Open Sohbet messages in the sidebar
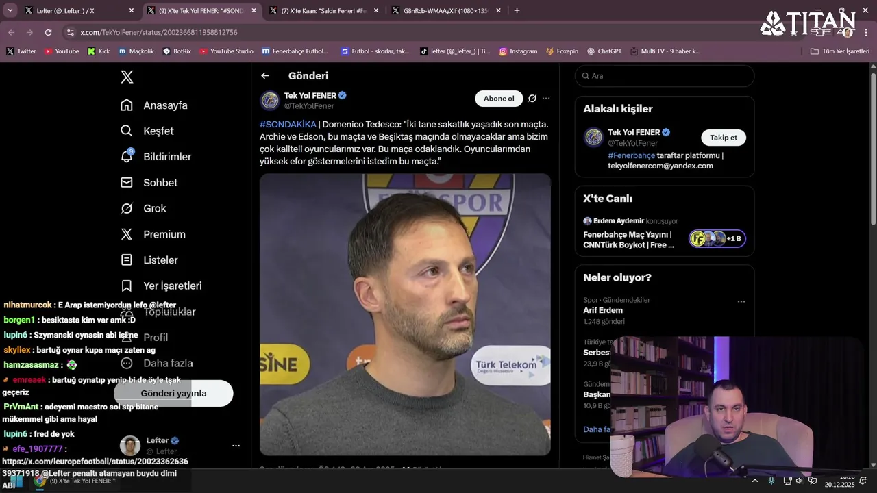 [x=149, y=183]
